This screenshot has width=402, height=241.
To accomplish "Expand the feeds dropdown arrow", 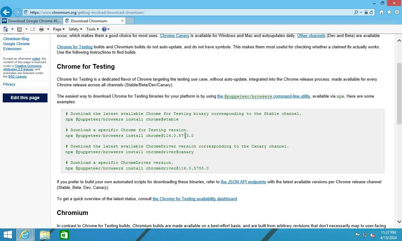I will coord(26,29).
